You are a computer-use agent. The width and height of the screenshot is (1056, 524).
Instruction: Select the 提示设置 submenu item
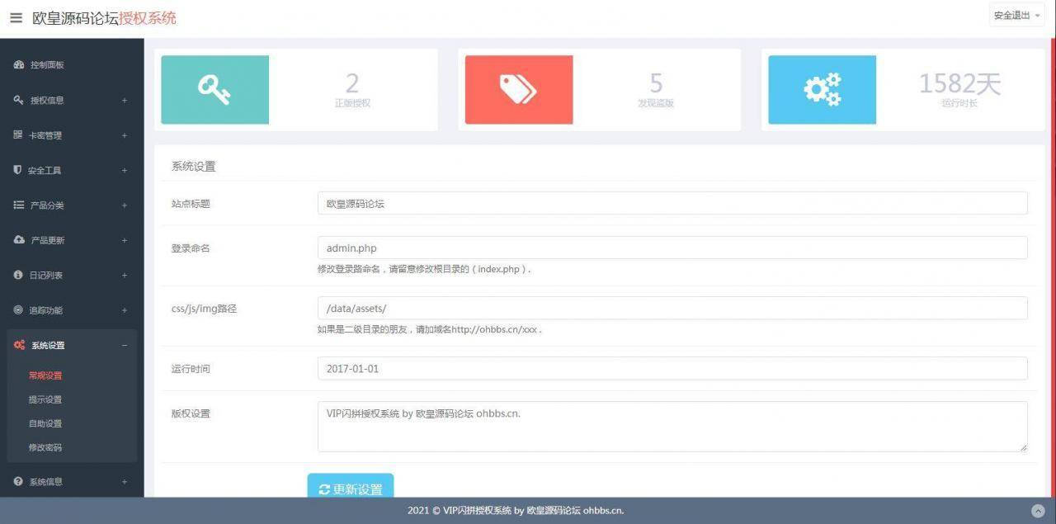coord(45,399)
